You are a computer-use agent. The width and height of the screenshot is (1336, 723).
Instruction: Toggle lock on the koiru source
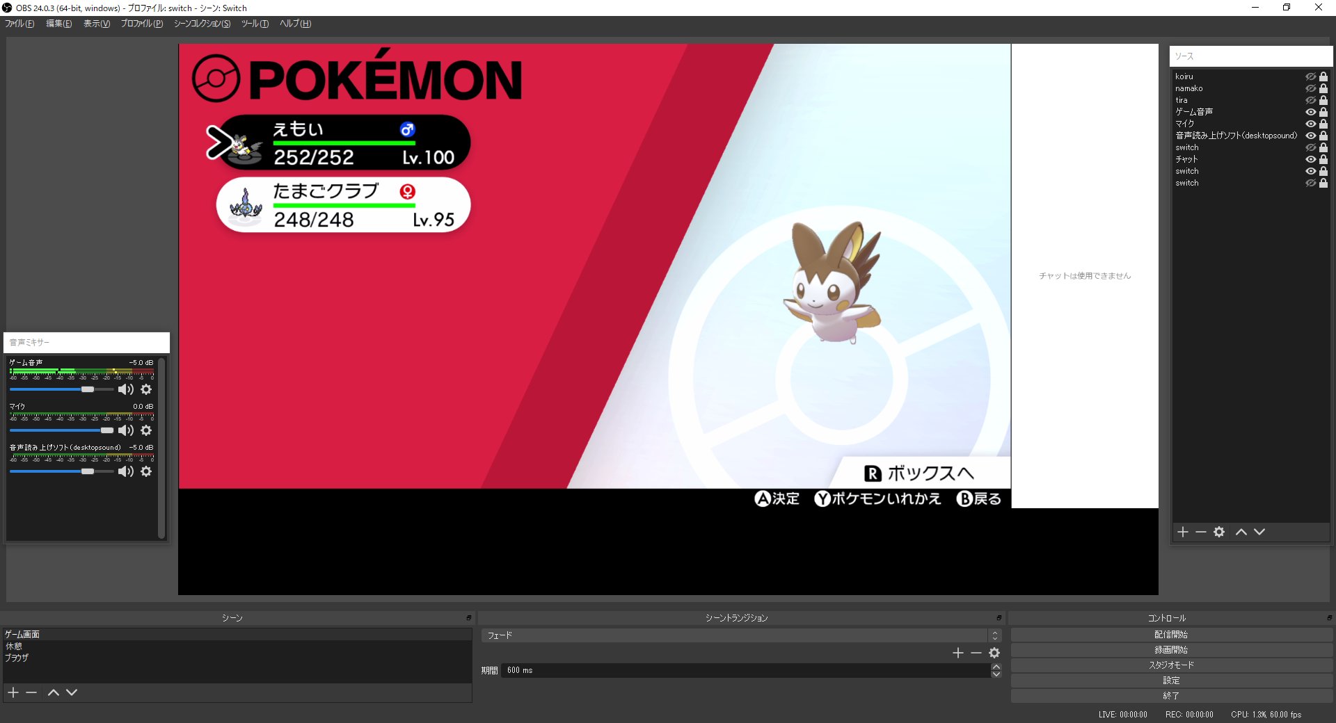1323,76
